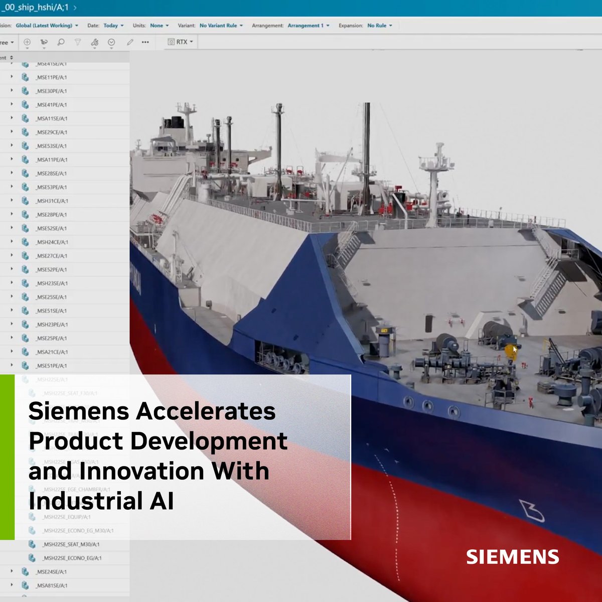Open the Tree view dropdown
The height and width of the screenshot is (602, 602).
click(7, 43)
